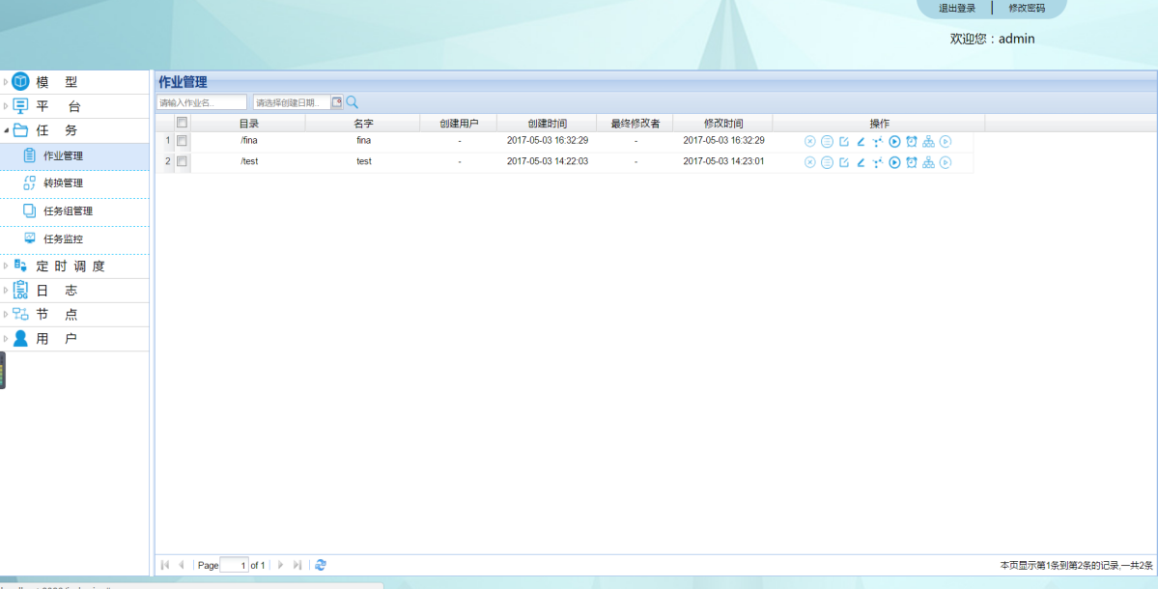
Task: Run the fina job via its play icon
Action: coord(895,141)
